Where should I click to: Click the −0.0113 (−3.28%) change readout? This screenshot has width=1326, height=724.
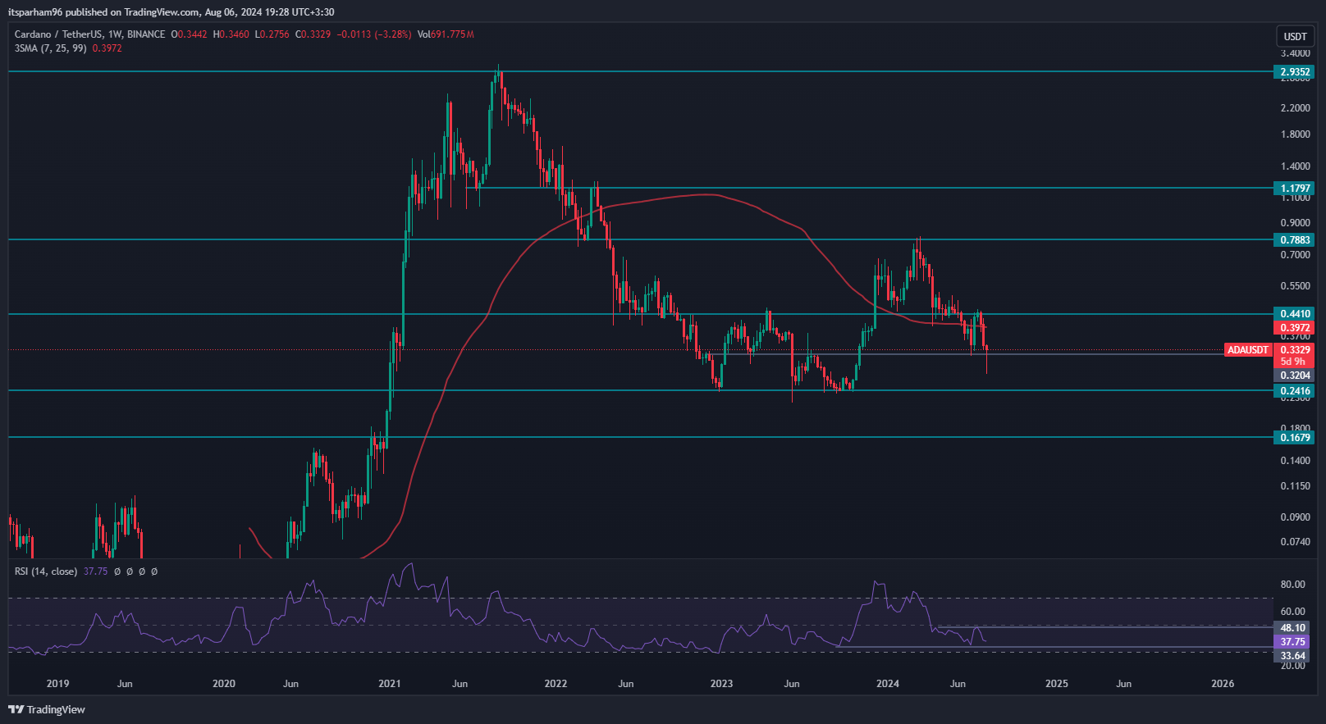[x=374, y=34]
